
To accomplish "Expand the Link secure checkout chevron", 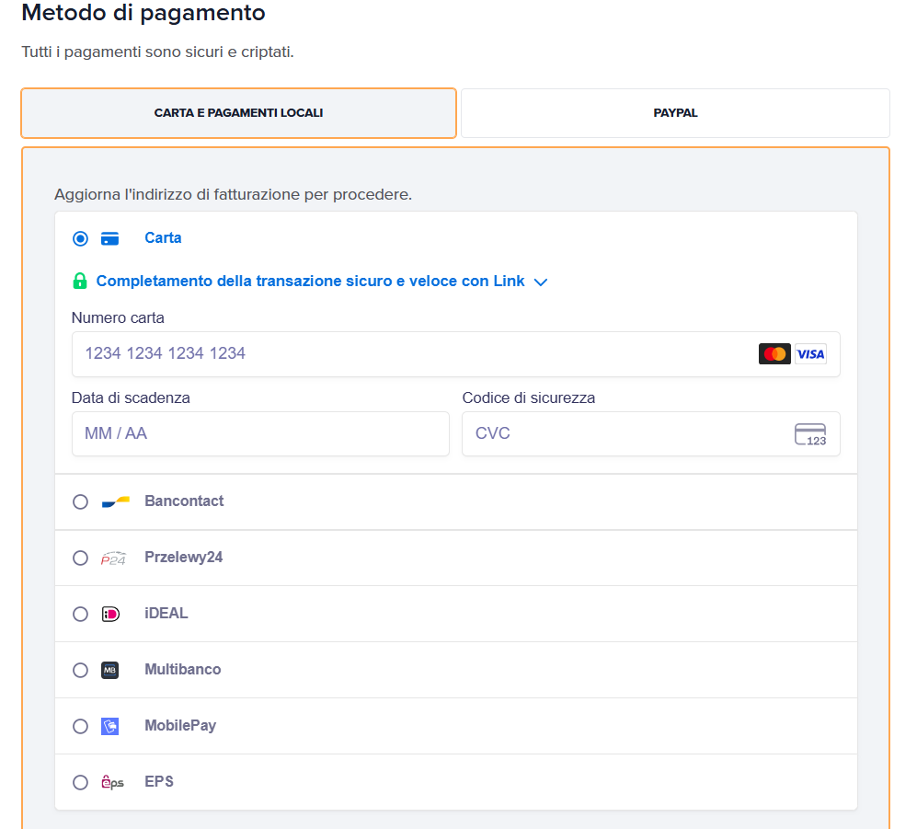I will [x=541, y=282].
